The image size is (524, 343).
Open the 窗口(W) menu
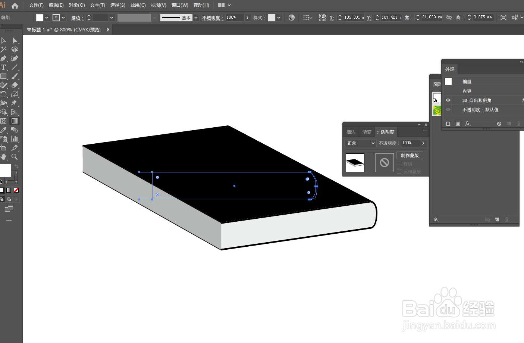pyautogui.click(x=180, y=5)
